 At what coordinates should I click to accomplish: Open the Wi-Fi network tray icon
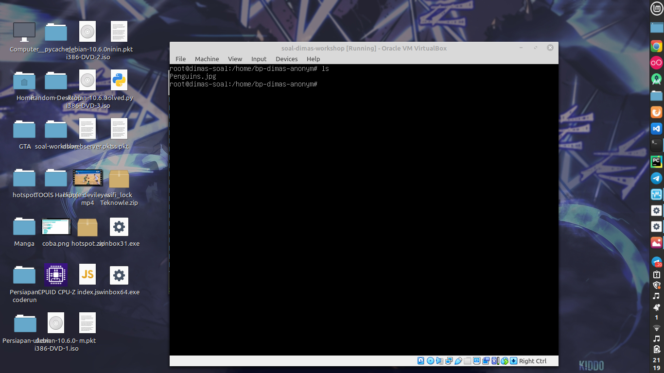[657, 328]
